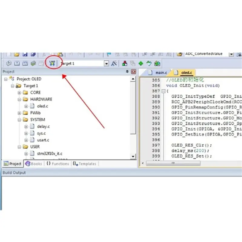Select stm32f10x_it.c in project tree
This screenshot has height=242, width=242.
point(50,154)
